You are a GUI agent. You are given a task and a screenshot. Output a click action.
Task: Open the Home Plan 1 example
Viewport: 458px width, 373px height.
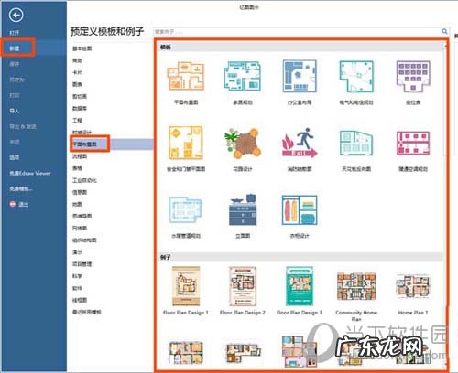tap(413, 286)
